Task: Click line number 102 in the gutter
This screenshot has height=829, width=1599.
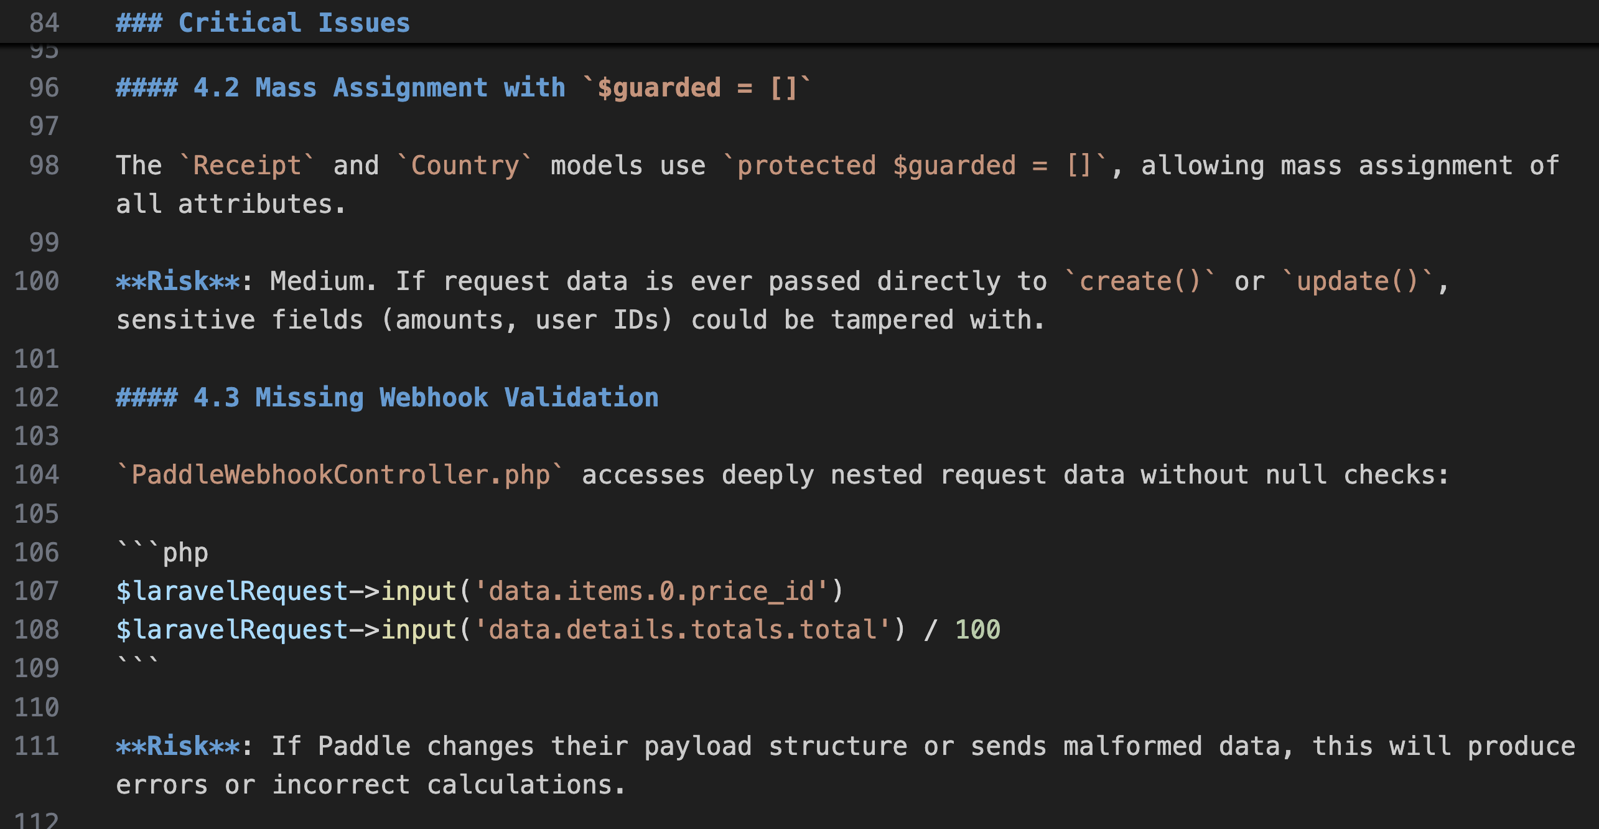Action: pyautogui.click(x=37, y=398)
